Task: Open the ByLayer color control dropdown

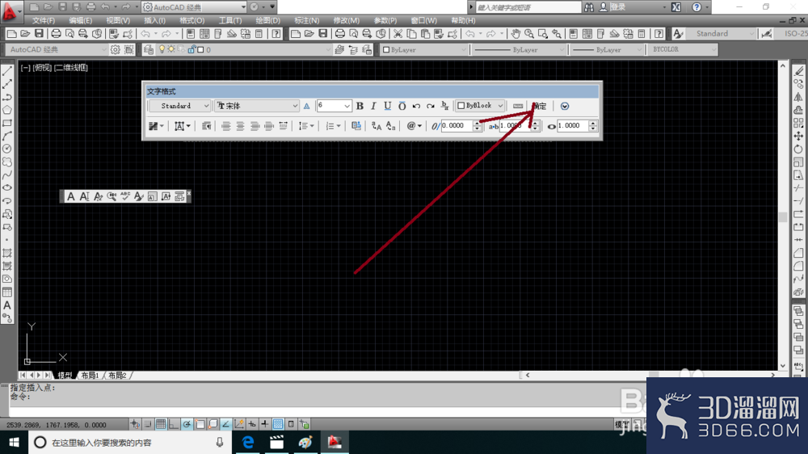Action: click(424, 49)
